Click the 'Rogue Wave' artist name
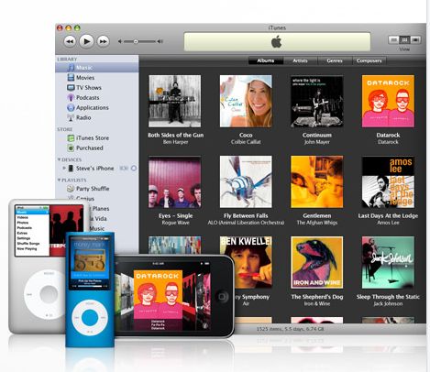Viewport: 430px width, 372px height. click(x=175, y=223)
